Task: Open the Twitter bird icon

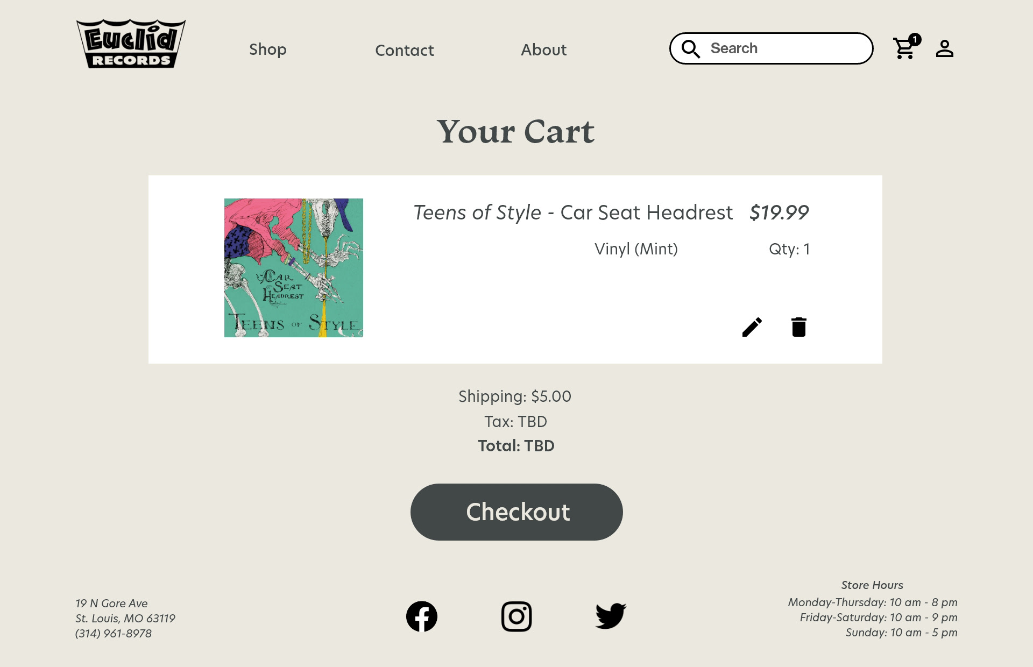Action: click(611, 616)
